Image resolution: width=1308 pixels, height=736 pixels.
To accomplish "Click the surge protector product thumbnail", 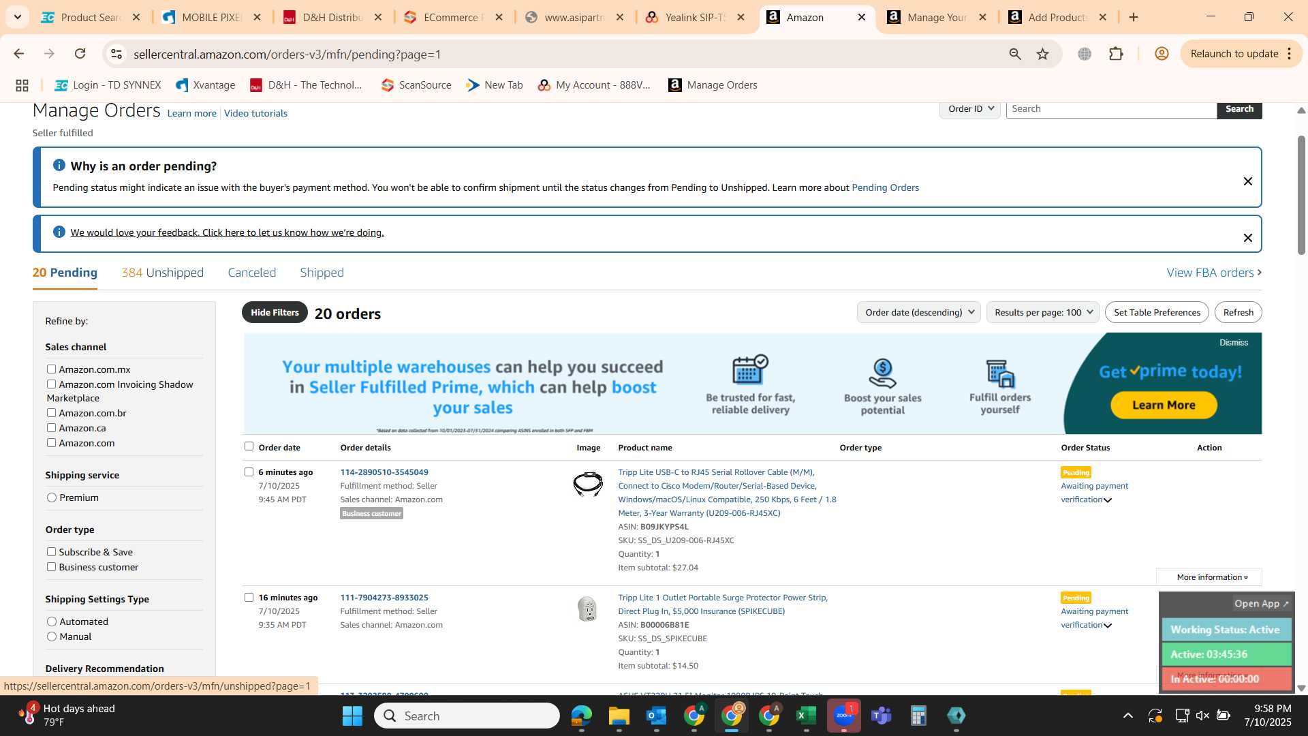I will 587,609.
